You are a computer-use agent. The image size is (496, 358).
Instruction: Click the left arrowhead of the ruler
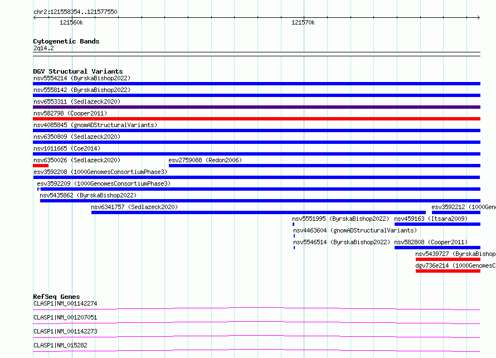click(35, 18)
